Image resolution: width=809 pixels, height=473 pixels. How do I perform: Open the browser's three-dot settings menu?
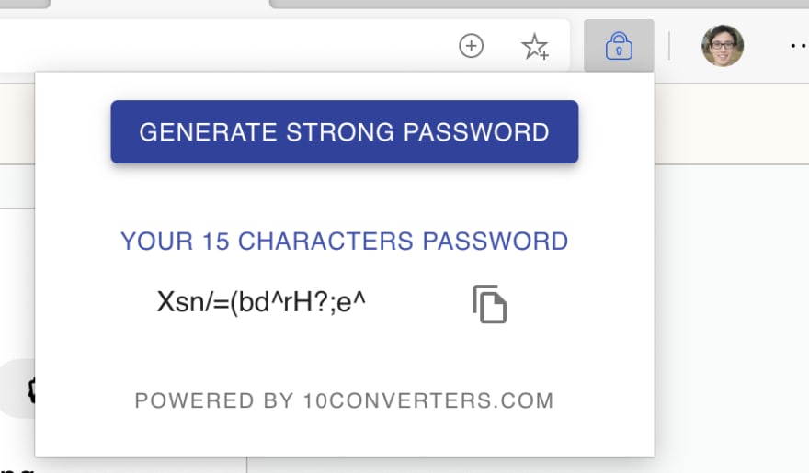coord(799,46)
